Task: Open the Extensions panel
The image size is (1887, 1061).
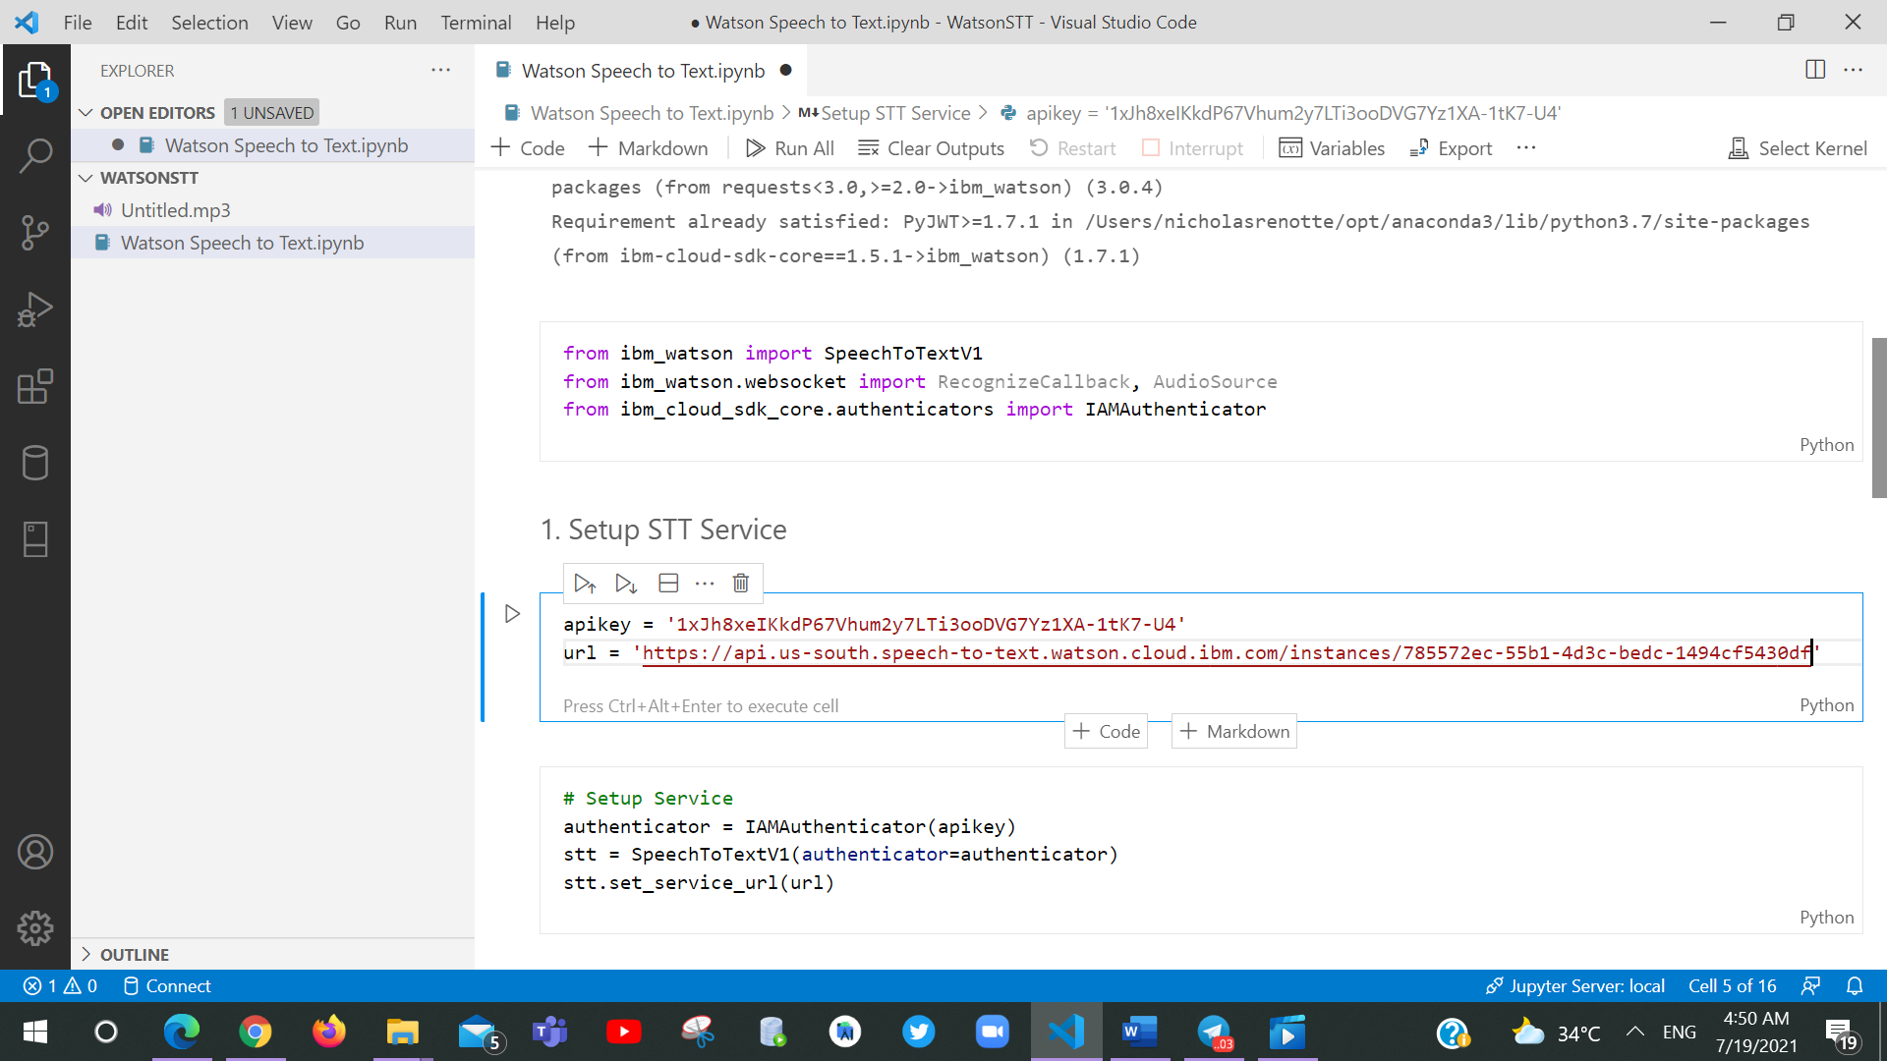Action: [36, 387]
